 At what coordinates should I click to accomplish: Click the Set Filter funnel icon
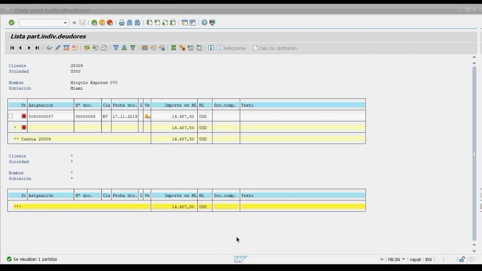coord(116,48)
